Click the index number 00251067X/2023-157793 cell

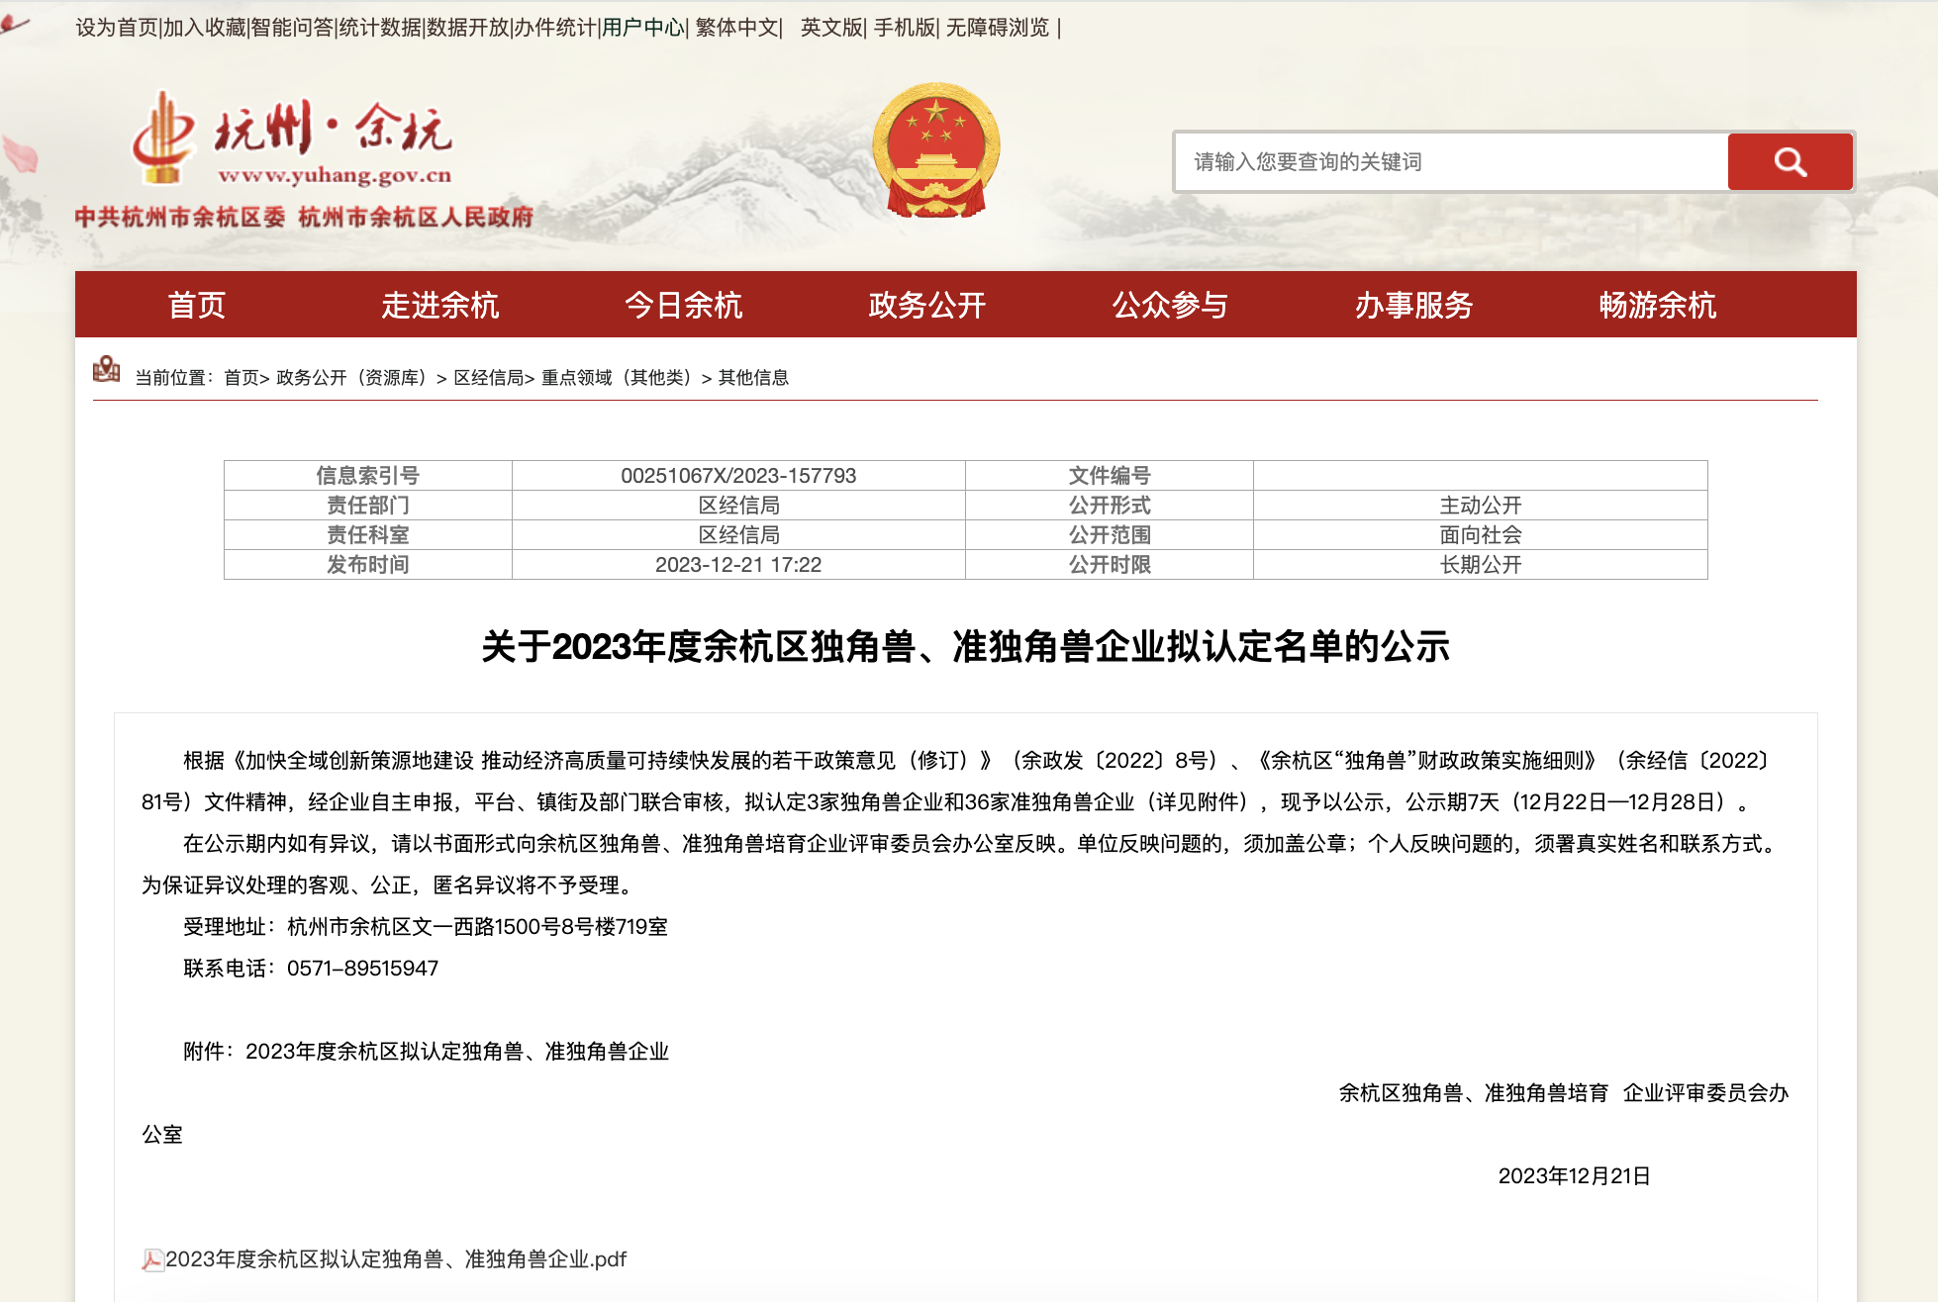click(738, 476)
